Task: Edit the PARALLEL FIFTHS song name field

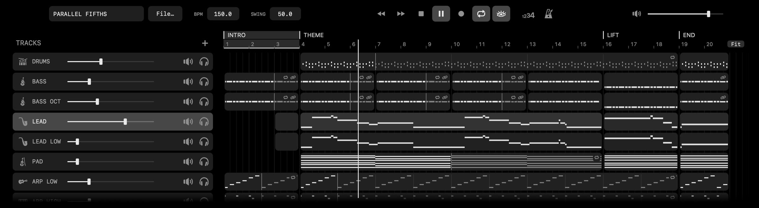Action: (96, 14)
